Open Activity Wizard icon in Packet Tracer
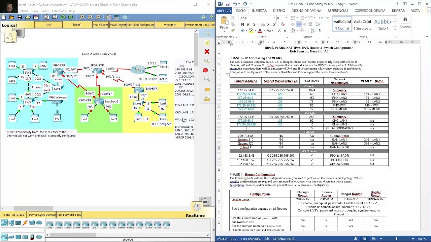This screenshot has height=242, width=431. tap(36, 17)
